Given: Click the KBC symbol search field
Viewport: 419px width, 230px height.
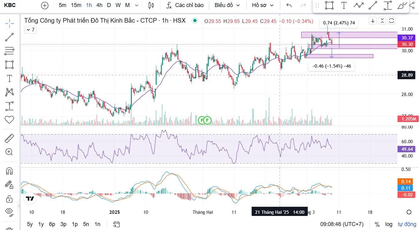Looking at the screenshot, I should 10,5.
